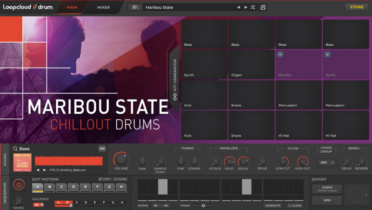This screenshot has width=372, height=210.
Task: Click the link icon in Sound panel
Action: pyautogui.click(x=102, y=149)
